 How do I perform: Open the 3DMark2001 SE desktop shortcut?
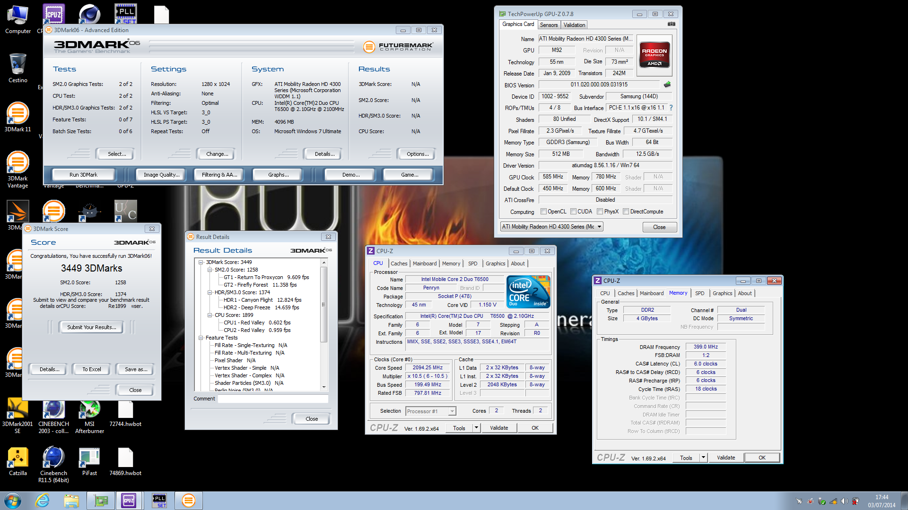[x=17, y=416]
